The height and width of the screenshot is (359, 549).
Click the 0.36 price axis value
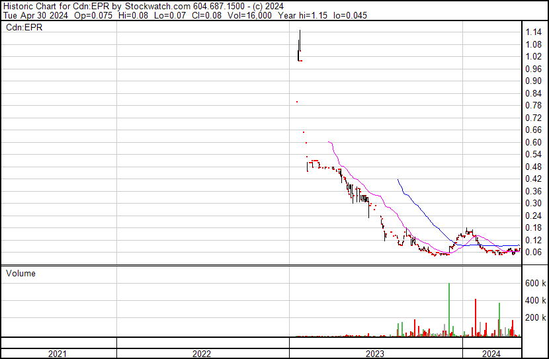coord(534,191)
